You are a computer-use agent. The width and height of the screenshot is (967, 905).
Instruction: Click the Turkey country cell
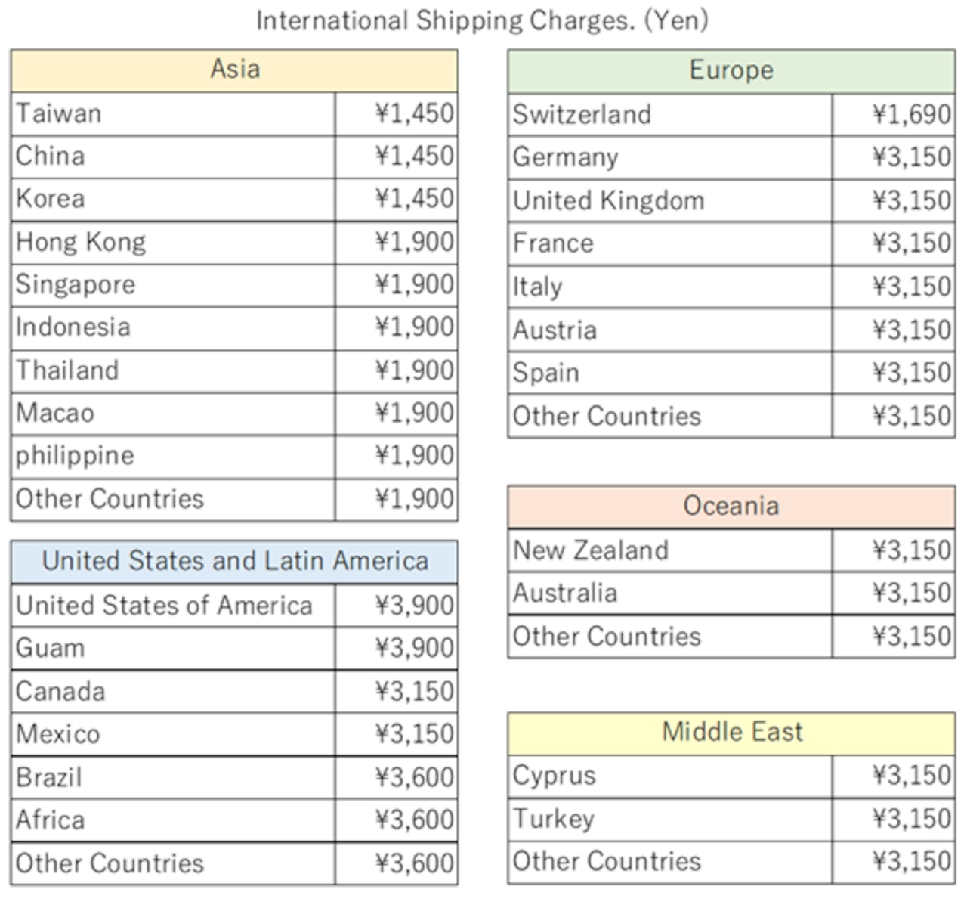[x=669, y=819]
